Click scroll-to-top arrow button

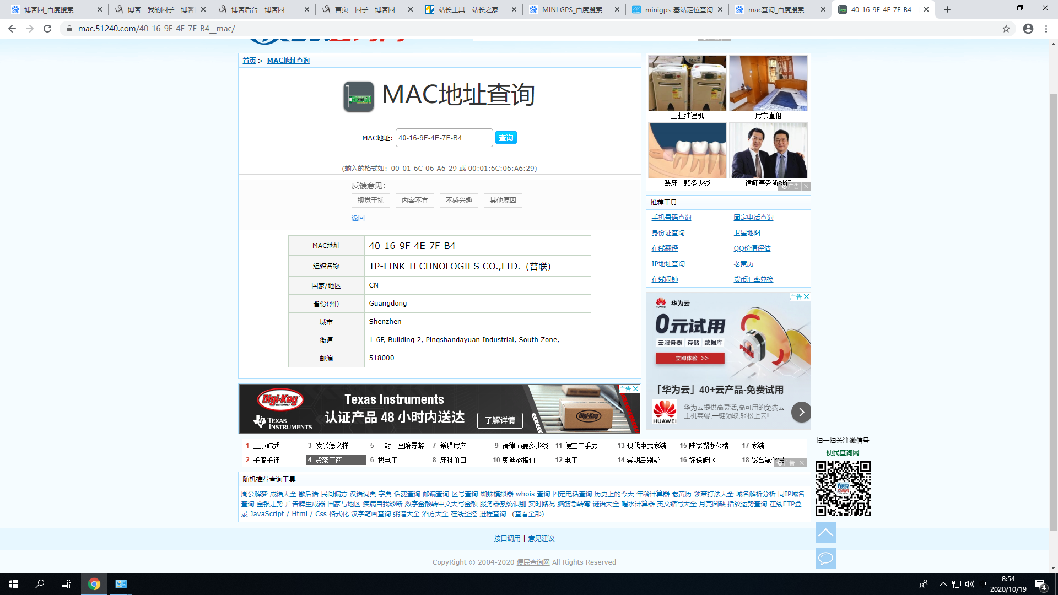pos(825,533)
